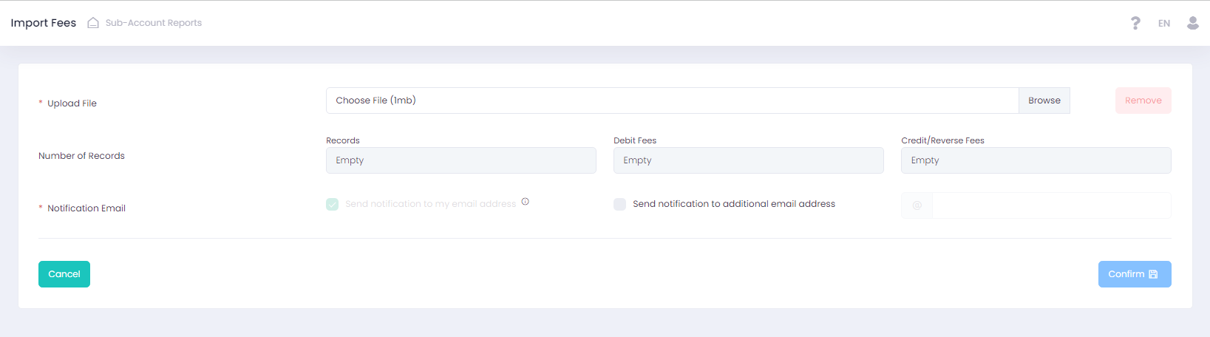Screen dimensions: 1210x337
Task: Click the Choose File (1mb) field
Action: (671, 101)
